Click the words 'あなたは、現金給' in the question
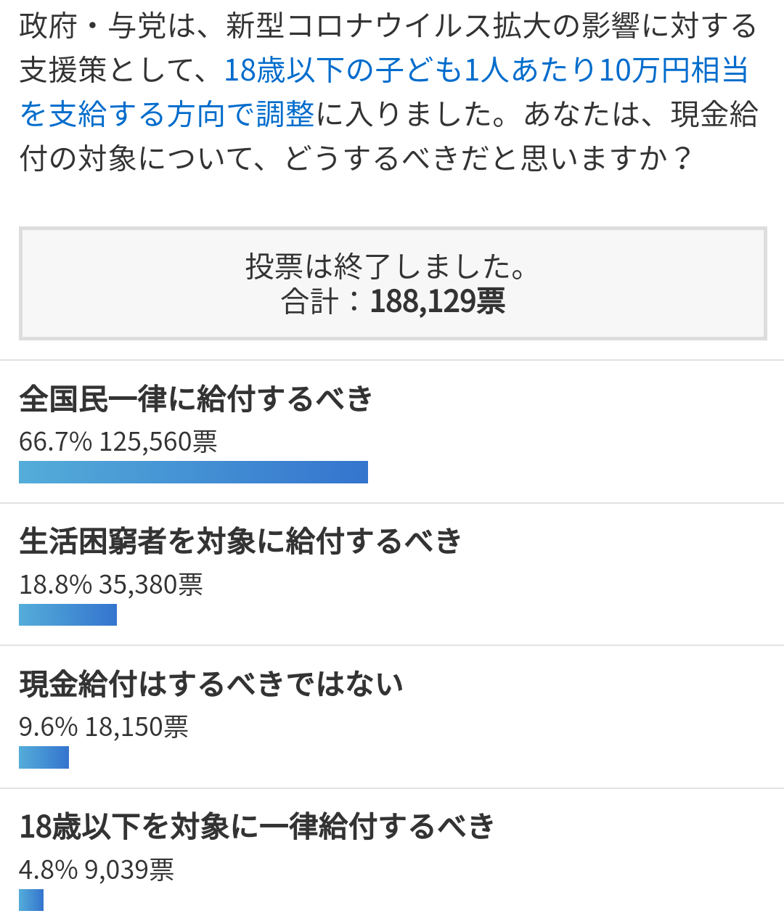Image resolution: width=784 pixels, height=924 pixels. pyautogui.click(x=640, y=115)
